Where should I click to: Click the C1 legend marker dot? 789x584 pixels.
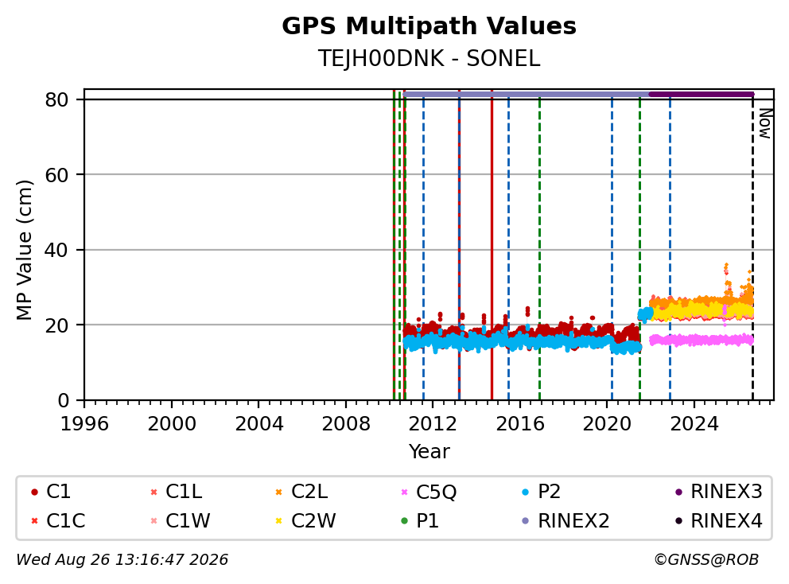(x=34, y=492)
